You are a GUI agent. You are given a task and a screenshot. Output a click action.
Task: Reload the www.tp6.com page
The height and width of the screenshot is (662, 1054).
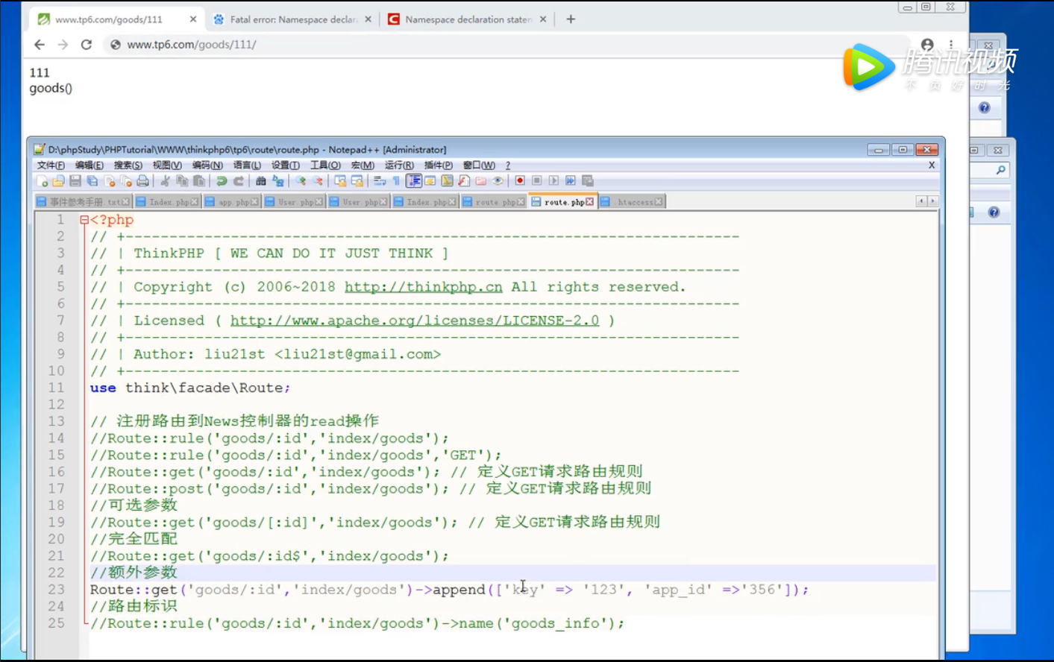click(87, 45)
